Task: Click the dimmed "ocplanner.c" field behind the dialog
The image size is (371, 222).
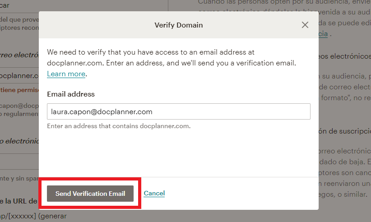Action: point(19,75)
